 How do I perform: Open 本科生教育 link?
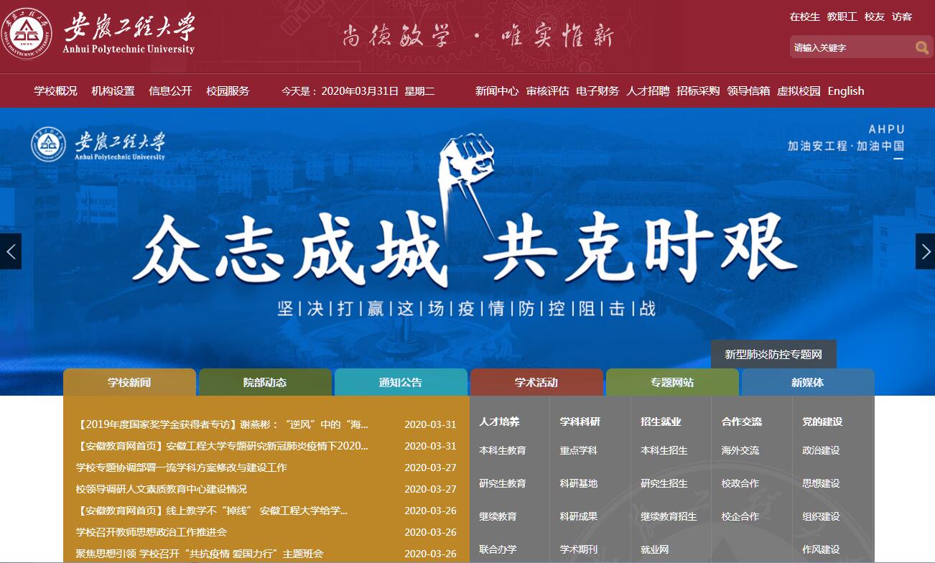click(503, 450)
